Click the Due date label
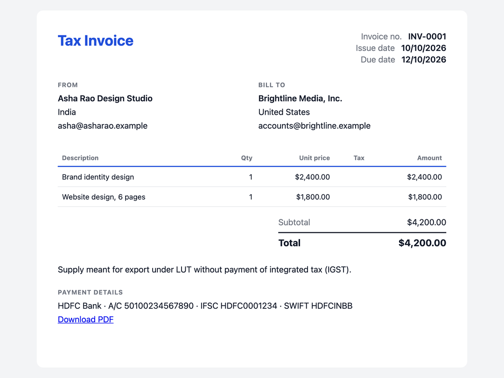The image size is (504, 378). click(378, 59)
